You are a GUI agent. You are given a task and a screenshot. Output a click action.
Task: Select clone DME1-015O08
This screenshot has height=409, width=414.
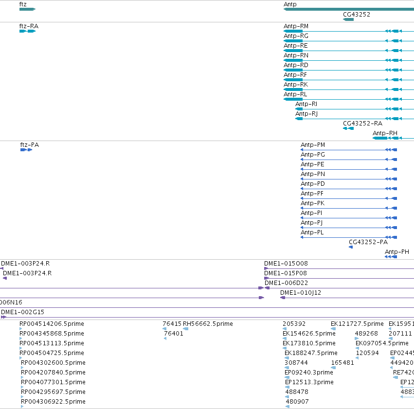[x=286, y=264]
